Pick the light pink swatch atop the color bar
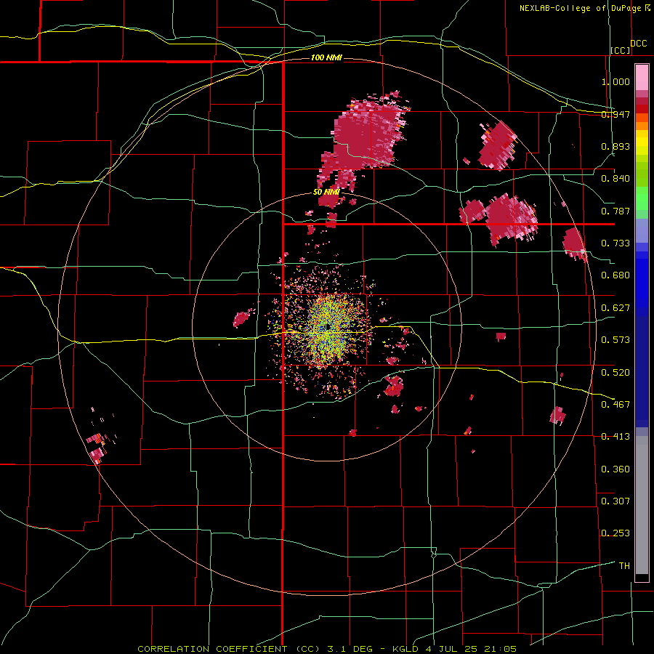 [x=642, y=77]
